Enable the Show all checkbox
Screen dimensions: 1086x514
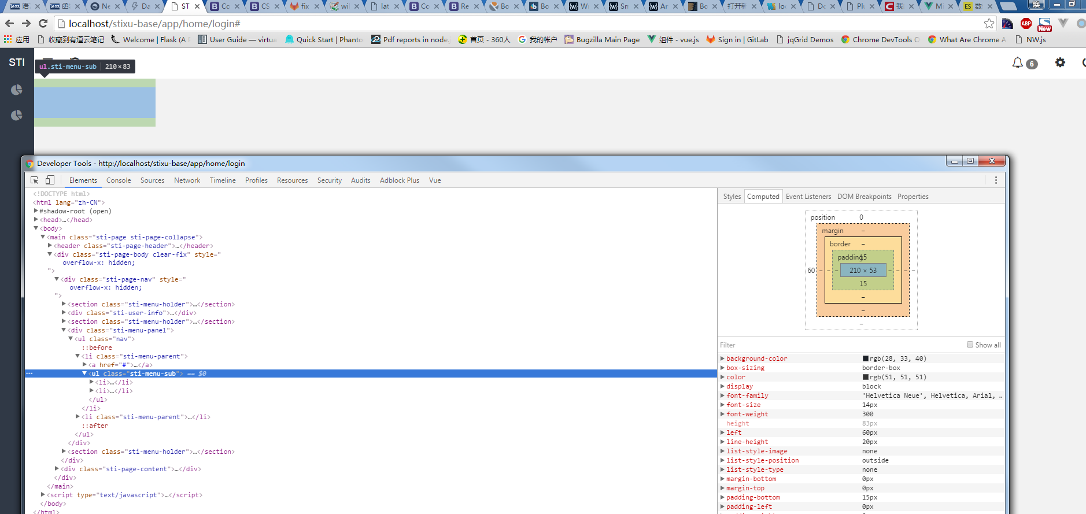tap(970, 345)
